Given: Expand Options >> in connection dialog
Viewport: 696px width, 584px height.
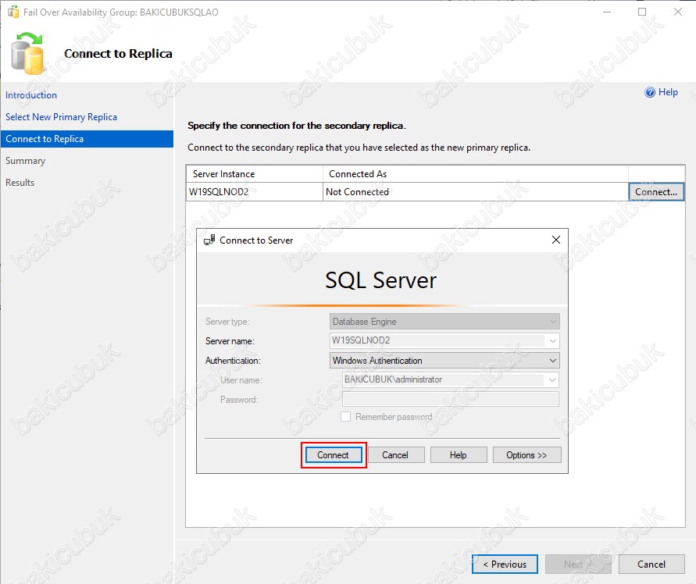Looking at the screenshot, I should coord(526,455).
